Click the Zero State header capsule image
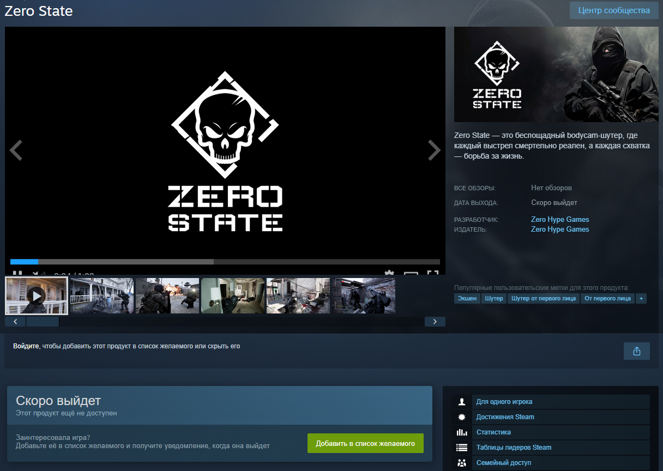Screen dimensions: 663x471 [556, 74]
